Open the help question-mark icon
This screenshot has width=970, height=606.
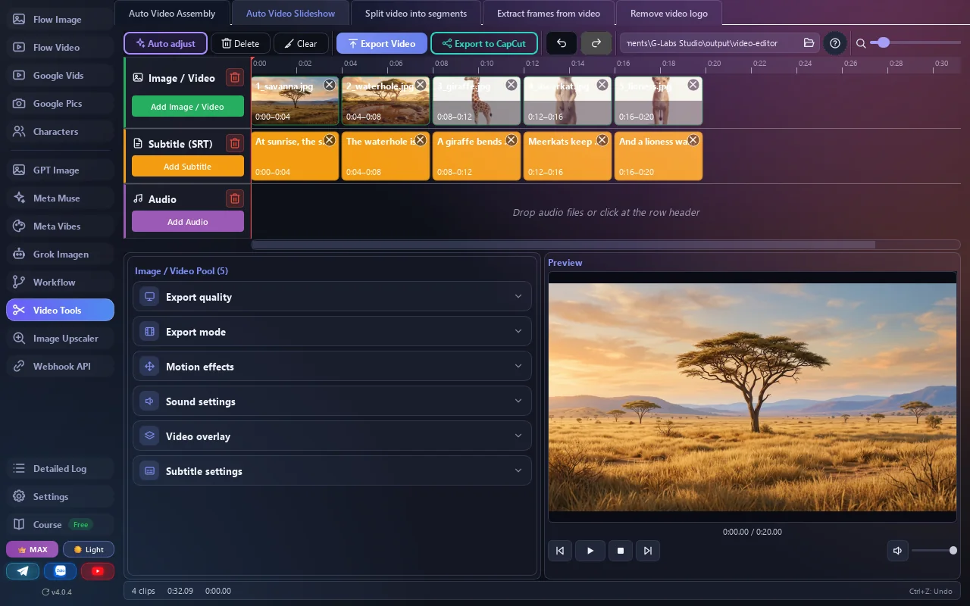coord(835,43)
